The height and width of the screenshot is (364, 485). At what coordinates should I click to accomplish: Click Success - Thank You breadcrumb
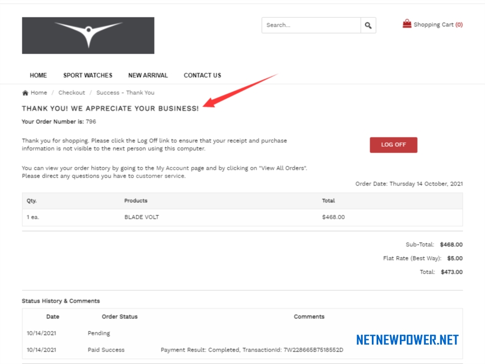coord(125,93)
